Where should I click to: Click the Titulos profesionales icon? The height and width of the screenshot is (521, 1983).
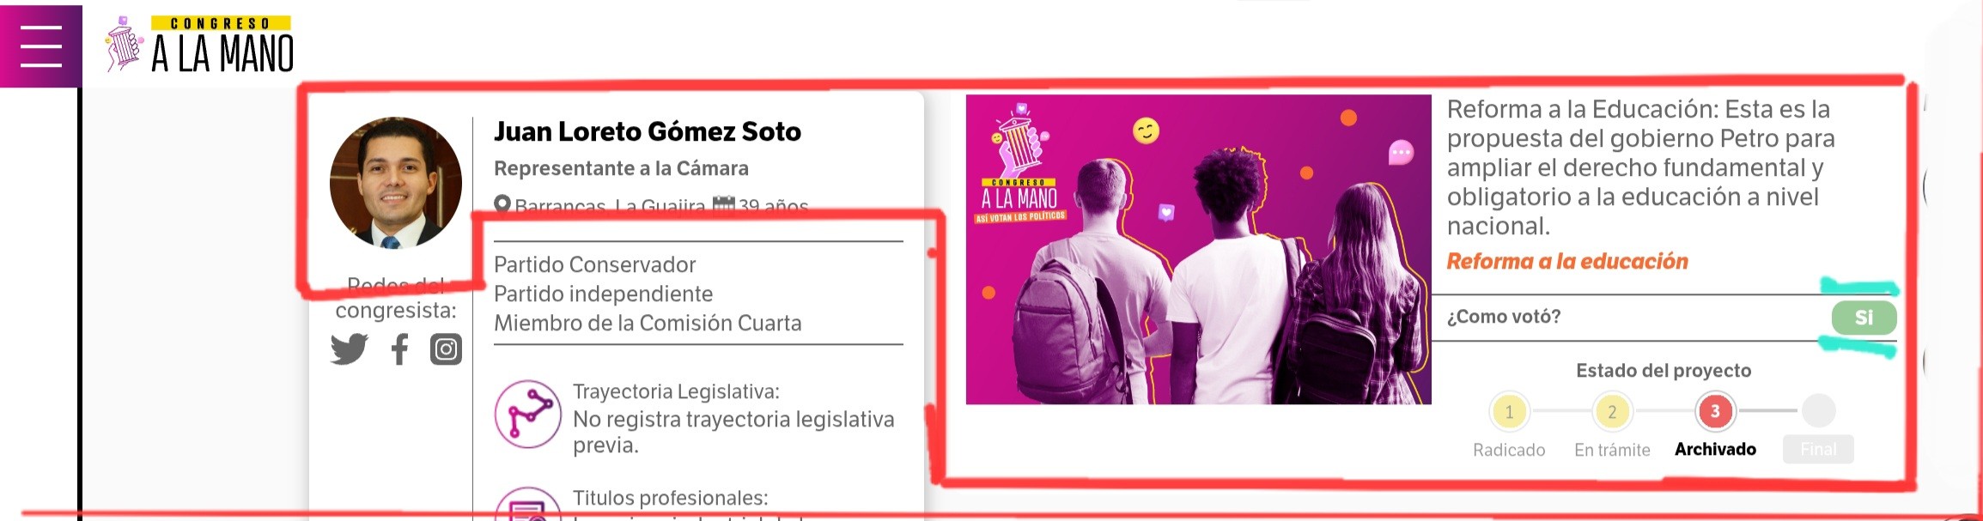point(528,505)
